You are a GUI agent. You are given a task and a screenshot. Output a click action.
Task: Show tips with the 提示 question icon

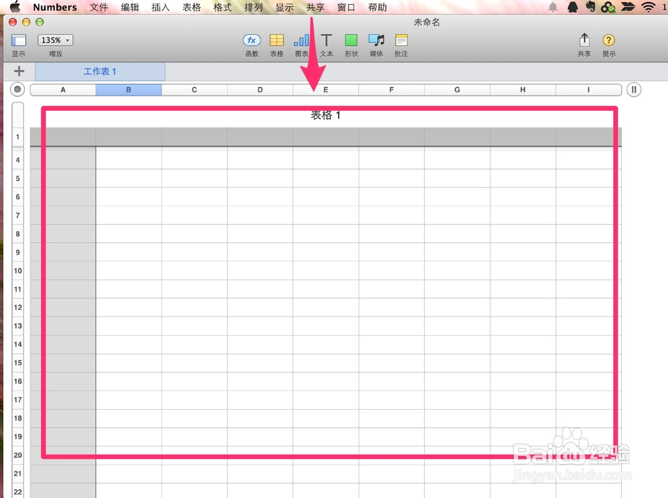[609, 41]
